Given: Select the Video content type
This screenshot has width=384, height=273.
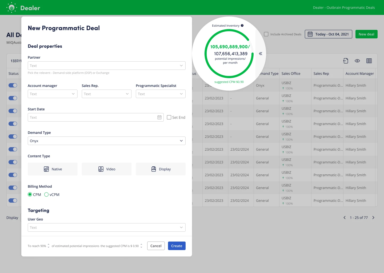Looking at the screenshot, I should [x=106, y=169].
